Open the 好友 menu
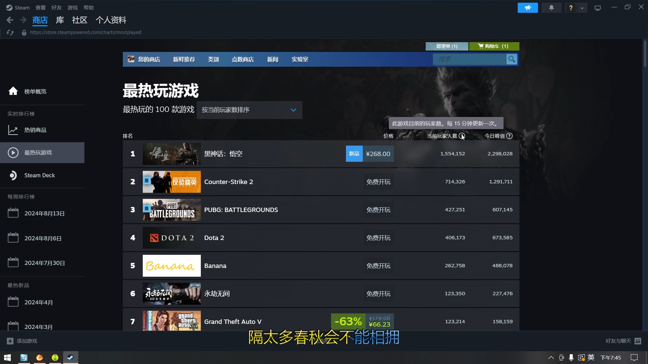The width and height of the screenshot is (648, 364). coord(56,8)
